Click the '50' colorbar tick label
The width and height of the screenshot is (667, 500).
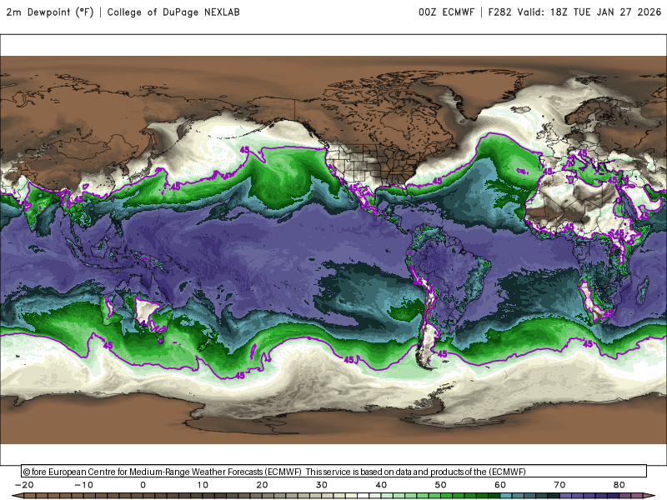(441, 485)
